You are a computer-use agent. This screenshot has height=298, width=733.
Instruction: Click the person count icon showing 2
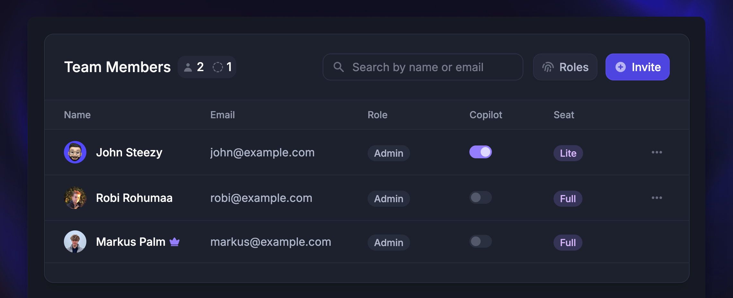tap(188, 67)
